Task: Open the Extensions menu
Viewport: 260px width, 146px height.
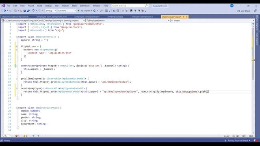Action: pyautogui.click(x=85, y=6)
